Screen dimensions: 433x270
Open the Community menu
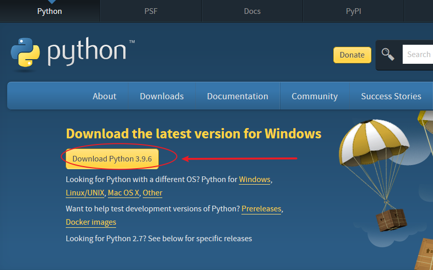(314, 96)
